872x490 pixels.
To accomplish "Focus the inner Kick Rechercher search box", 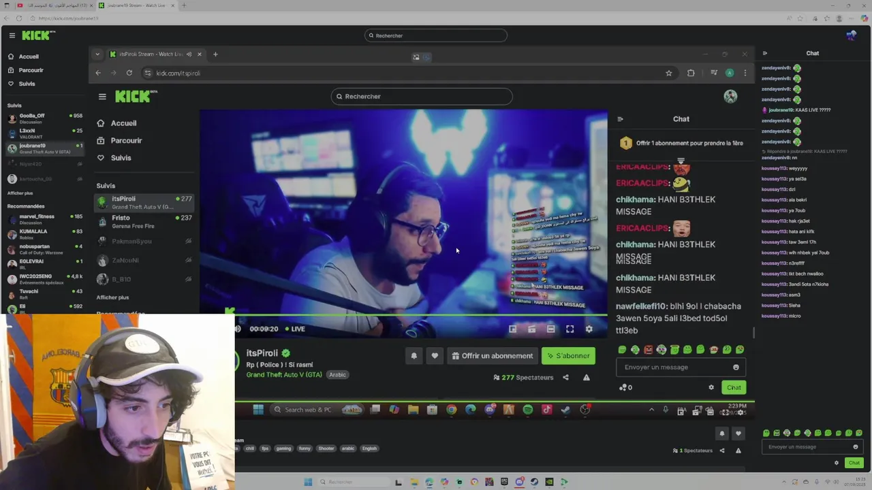I will tap(422, 97).
